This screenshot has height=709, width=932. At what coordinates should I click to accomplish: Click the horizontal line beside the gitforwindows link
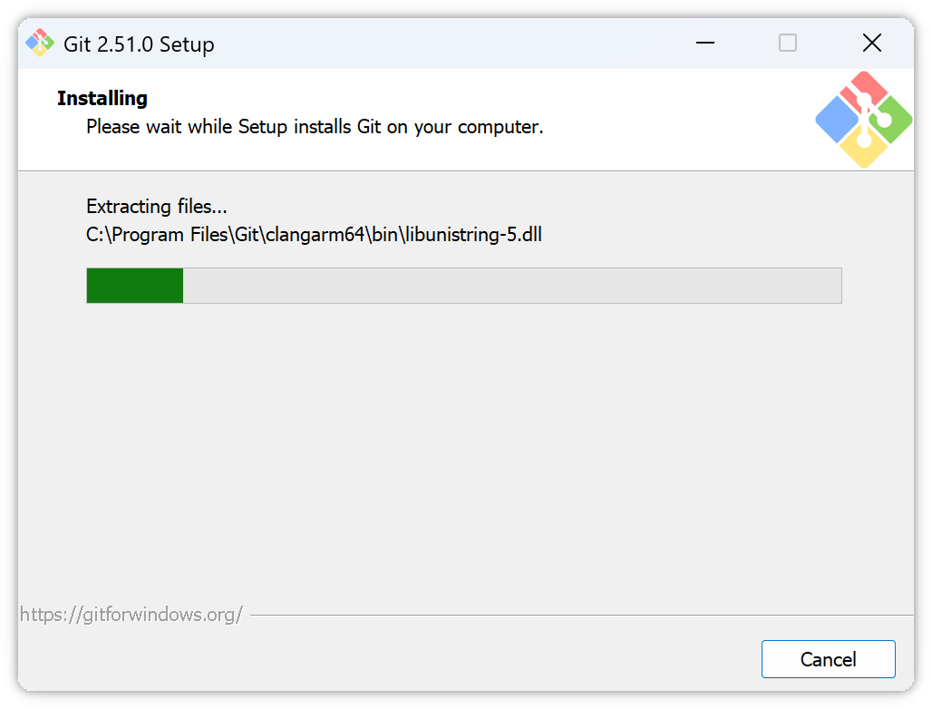580,616
